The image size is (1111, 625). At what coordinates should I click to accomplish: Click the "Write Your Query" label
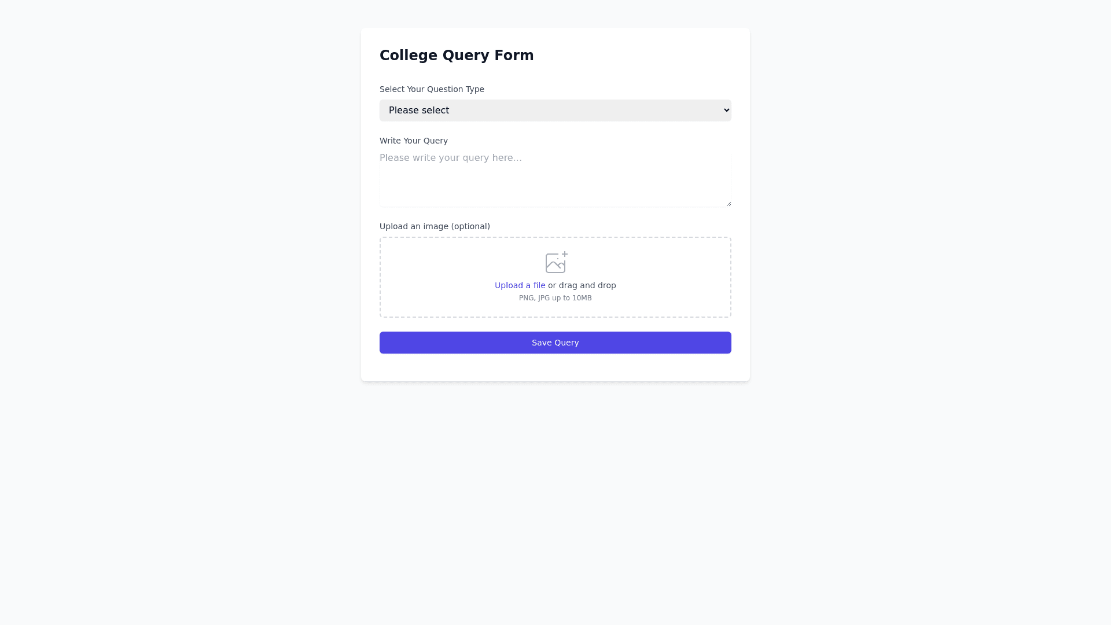[414, 141]
